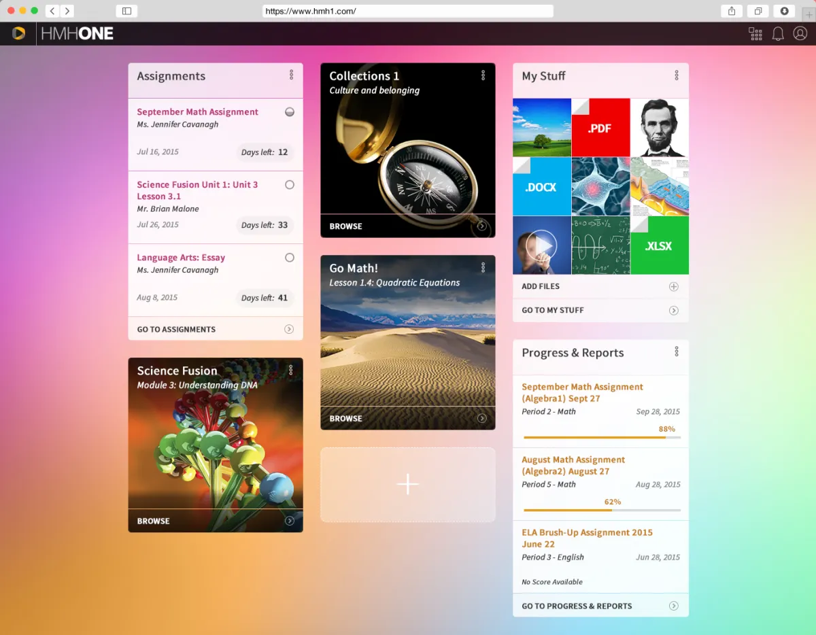
Task: Click Go To Assignments
Action: pyautogui.click(x=176, y=329)
